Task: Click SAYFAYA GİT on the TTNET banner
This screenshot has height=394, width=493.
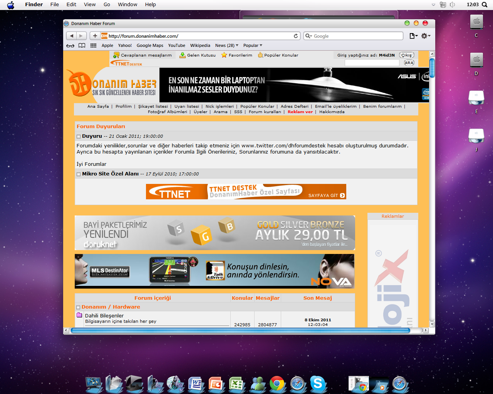Action: click(327, 195)
